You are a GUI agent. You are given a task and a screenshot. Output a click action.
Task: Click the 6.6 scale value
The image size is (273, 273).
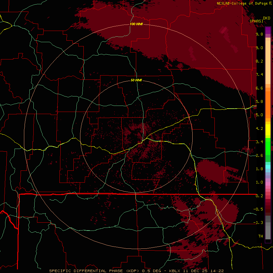(259, 88)
